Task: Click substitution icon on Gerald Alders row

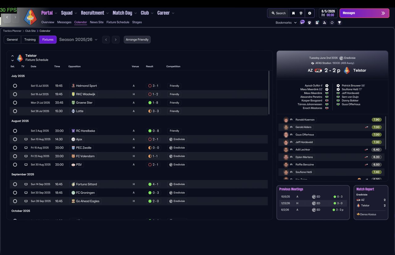Action: click(x=366, y=127)
